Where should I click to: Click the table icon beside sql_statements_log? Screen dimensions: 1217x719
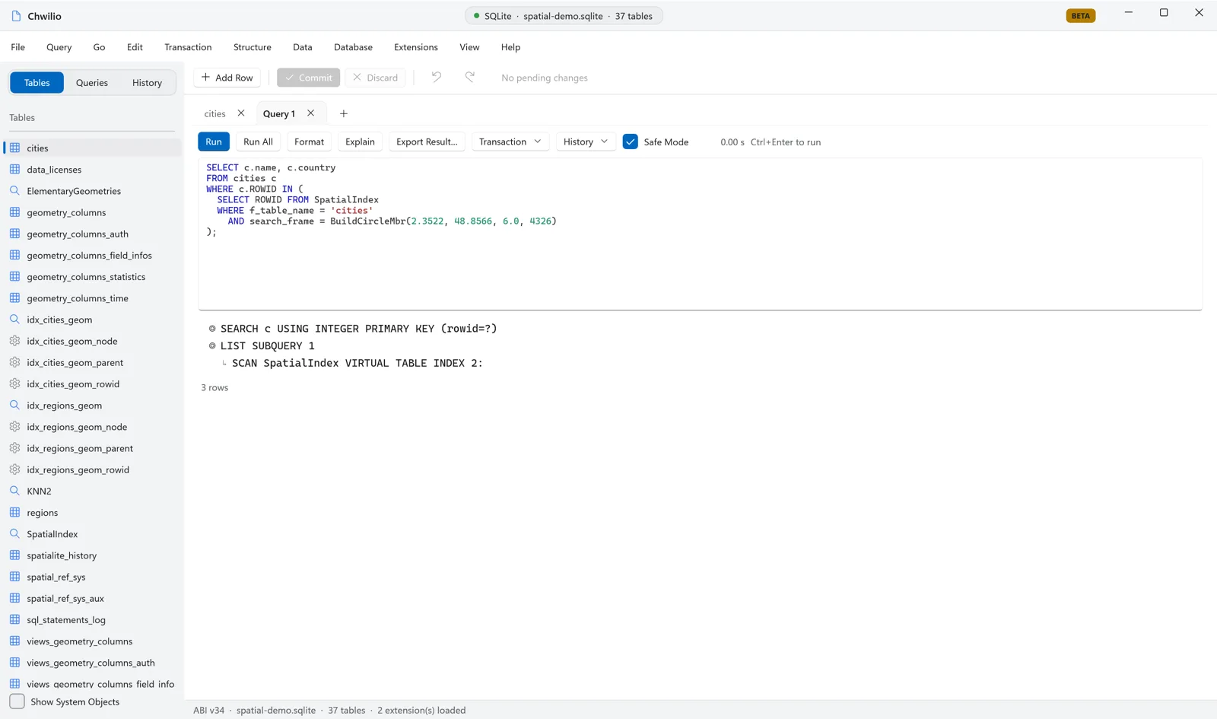(14, 619)
